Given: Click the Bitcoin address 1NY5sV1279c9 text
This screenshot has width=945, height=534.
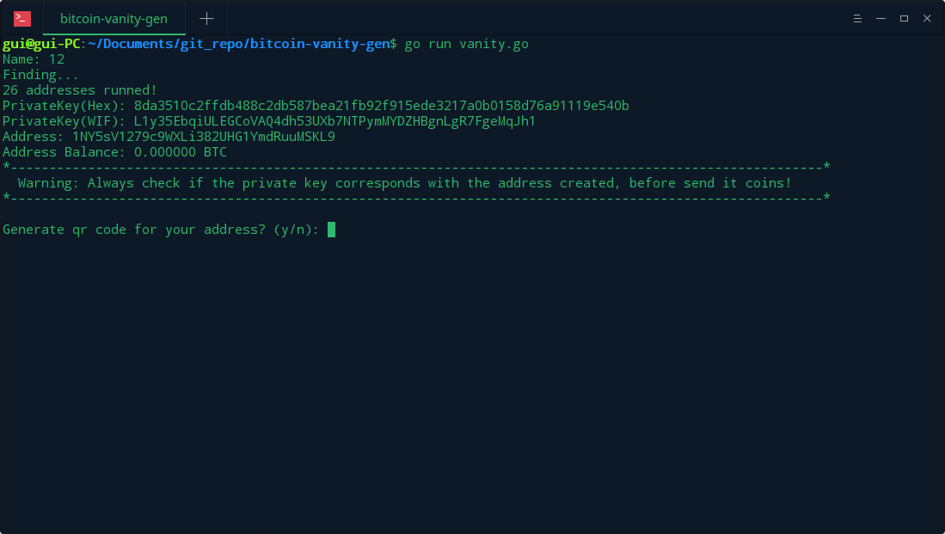Looking at the screenshot, I should tap(204, 137).
